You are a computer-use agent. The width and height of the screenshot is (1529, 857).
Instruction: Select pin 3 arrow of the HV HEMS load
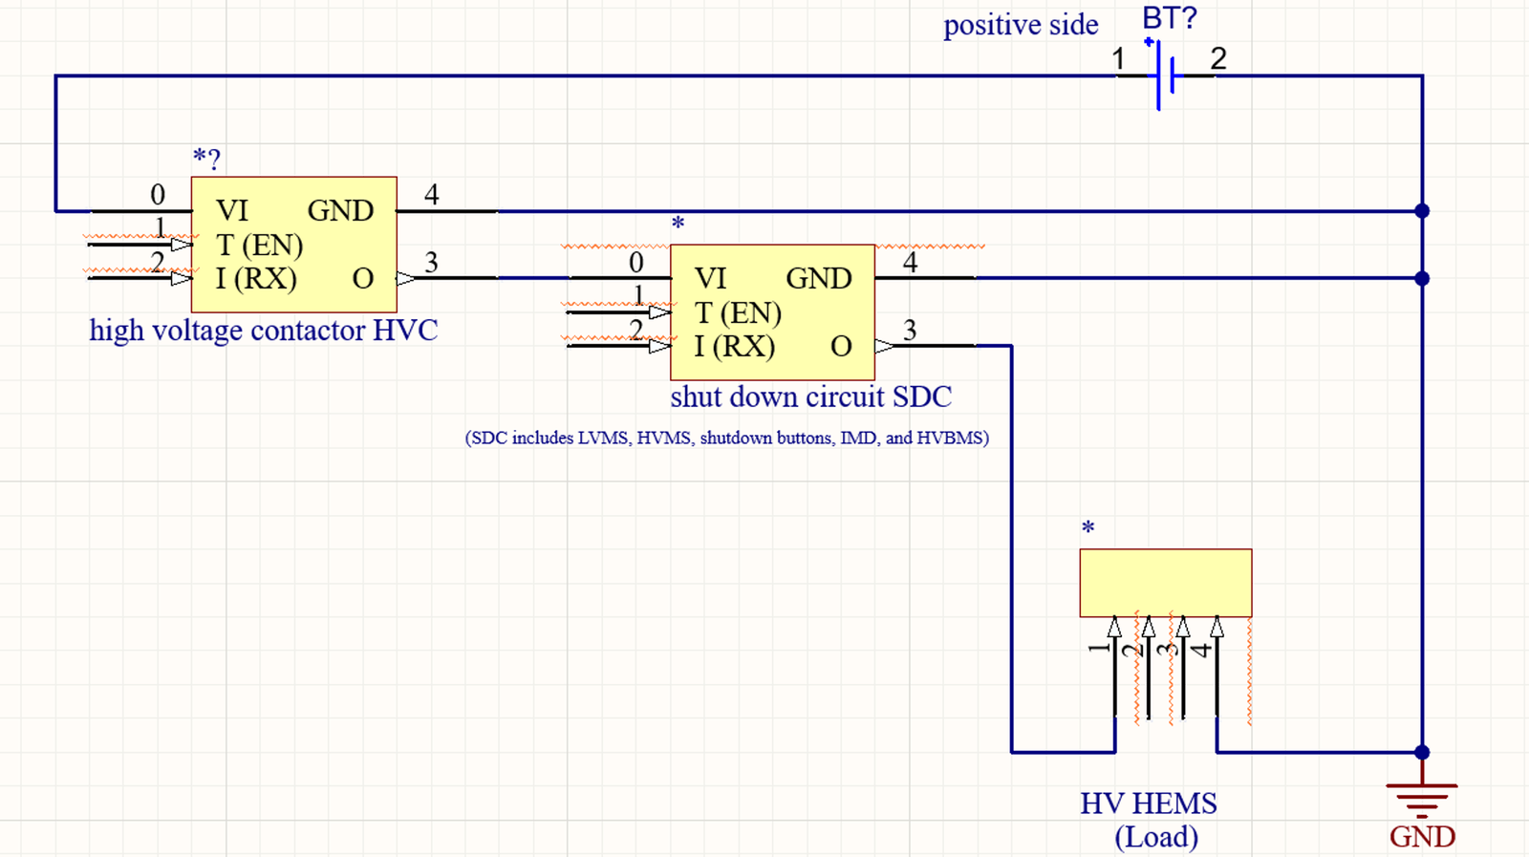(1183, 627)
